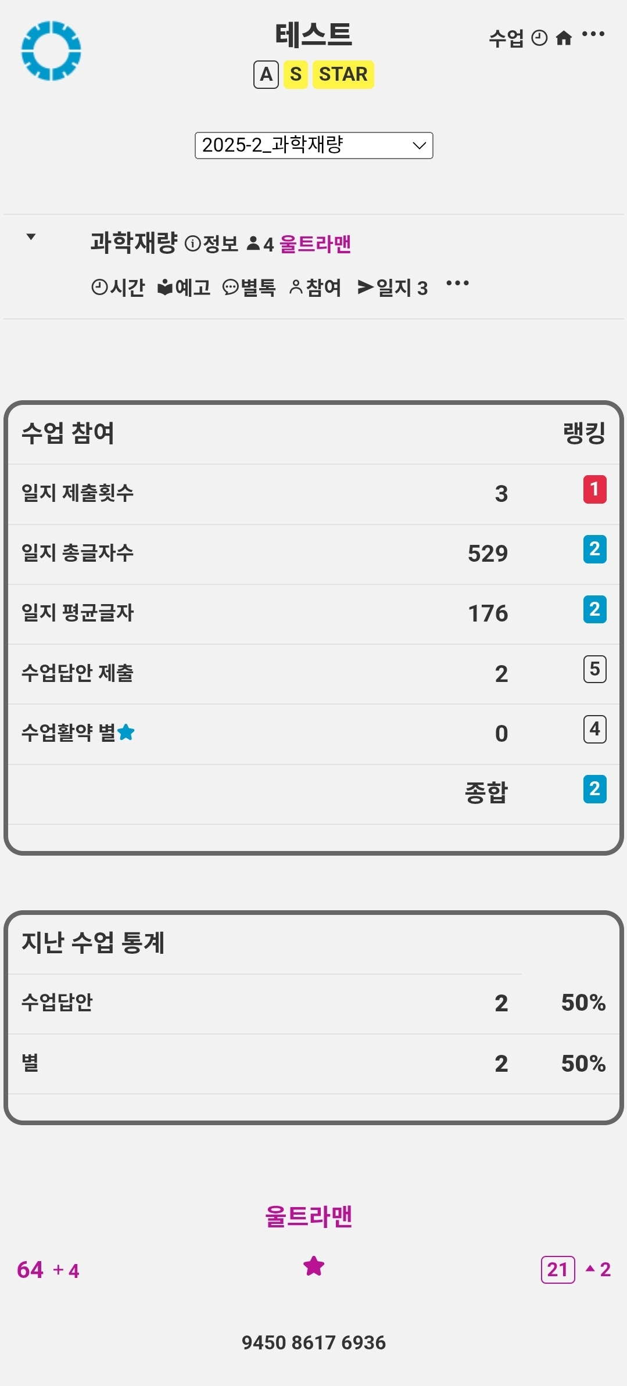The height and width of the screenshot is (1386, 627).
Task: Expand the three-dot menu after 일지 3
Action: coord(457,283)
